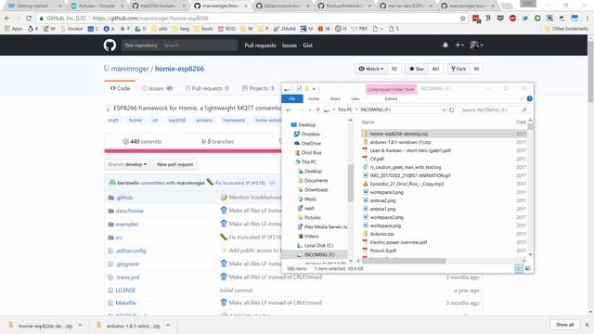The width and height of the screenshot is (594, 334).
Task: Click the New pull request button
Action: [x=175, y=164]
